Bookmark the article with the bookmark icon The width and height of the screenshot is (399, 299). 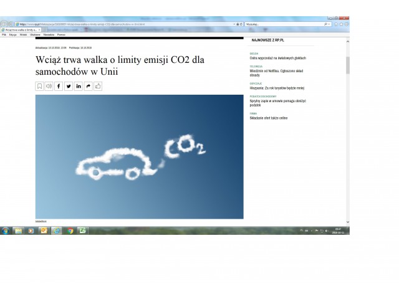coord(39,87)
